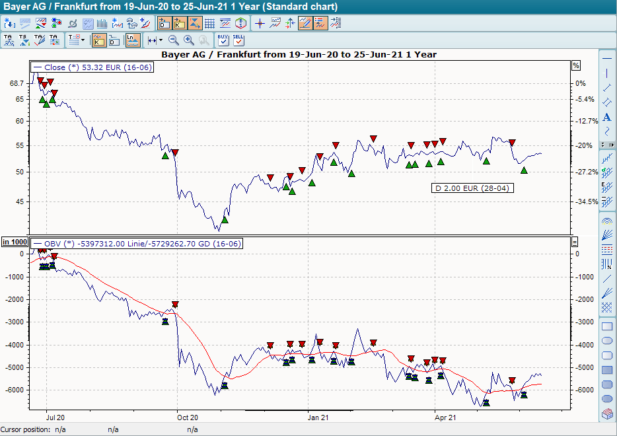Select the rectangle drawing tool in the sidebar
Image resolution: width=617 pixels, height=436 pixels.
(x=606, y=327)
